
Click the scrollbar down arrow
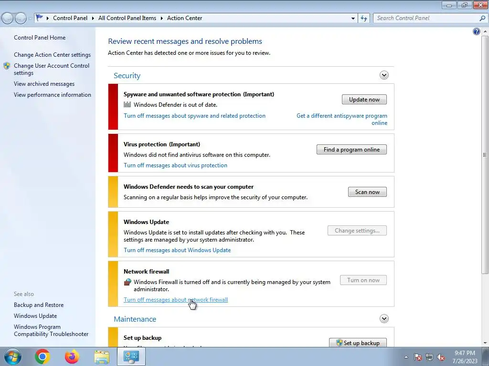pyautogui.click(x=485, y=343)
